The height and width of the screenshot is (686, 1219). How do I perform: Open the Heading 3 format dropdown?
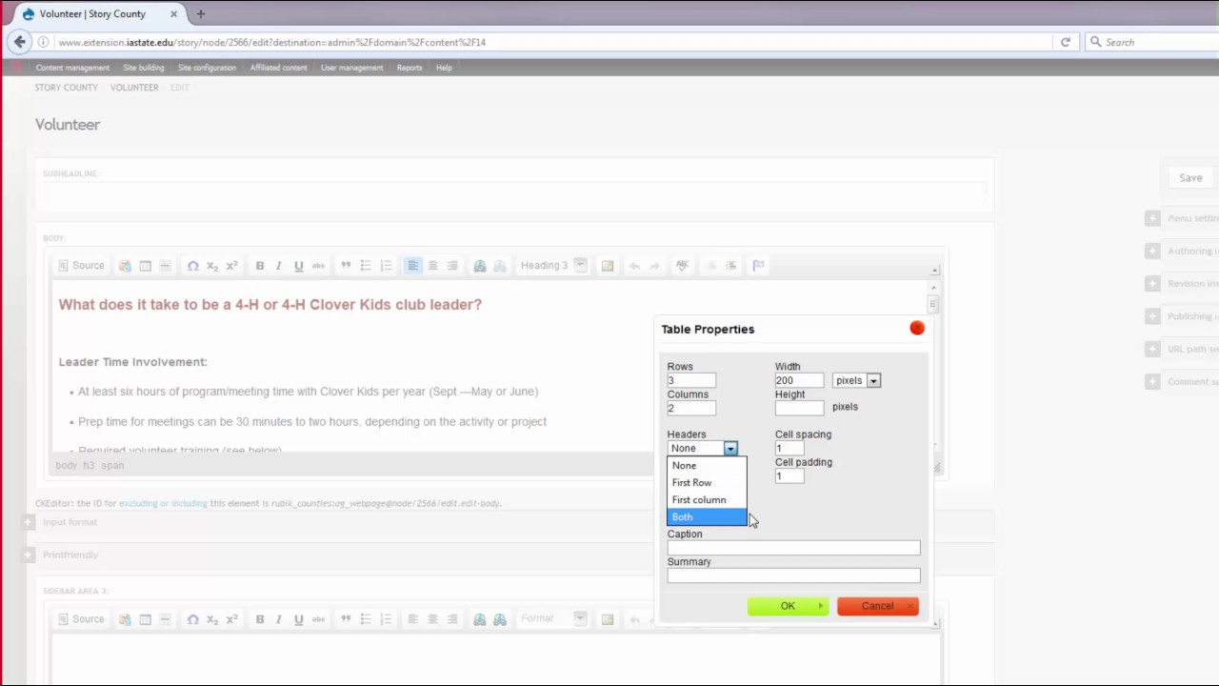(553, 266)
